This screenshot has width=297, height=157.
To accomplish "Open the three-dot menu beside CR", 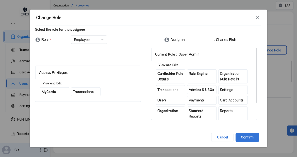I will (x=40, y=150).
